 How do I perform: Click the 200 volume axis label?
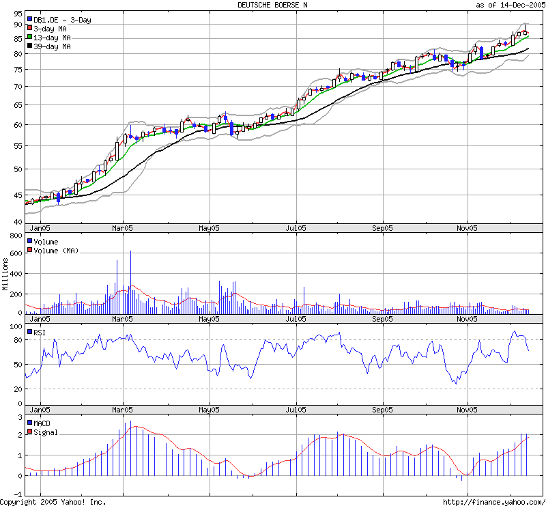click(16, 294)
